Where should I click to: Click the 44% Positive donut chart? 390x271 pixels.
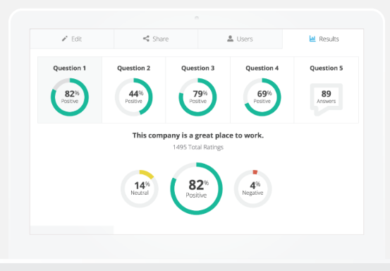point(134,97)
